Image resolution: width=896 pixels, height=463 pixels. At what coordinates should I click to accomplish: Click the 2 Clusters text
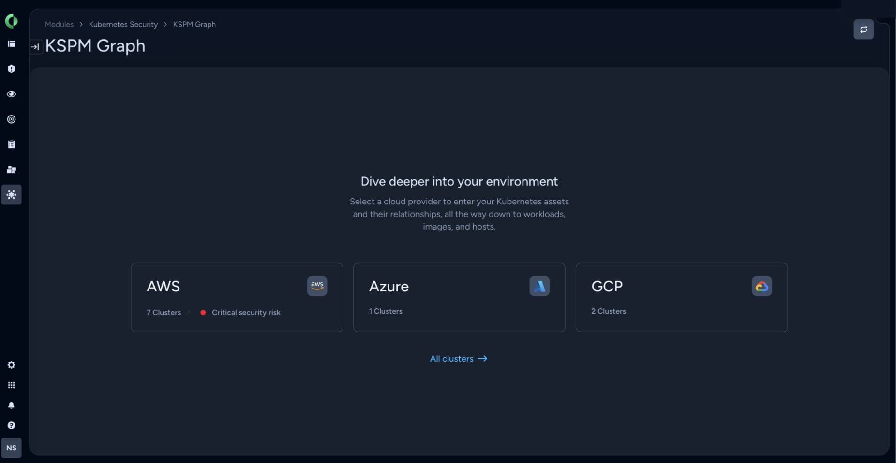click(609, 311)
